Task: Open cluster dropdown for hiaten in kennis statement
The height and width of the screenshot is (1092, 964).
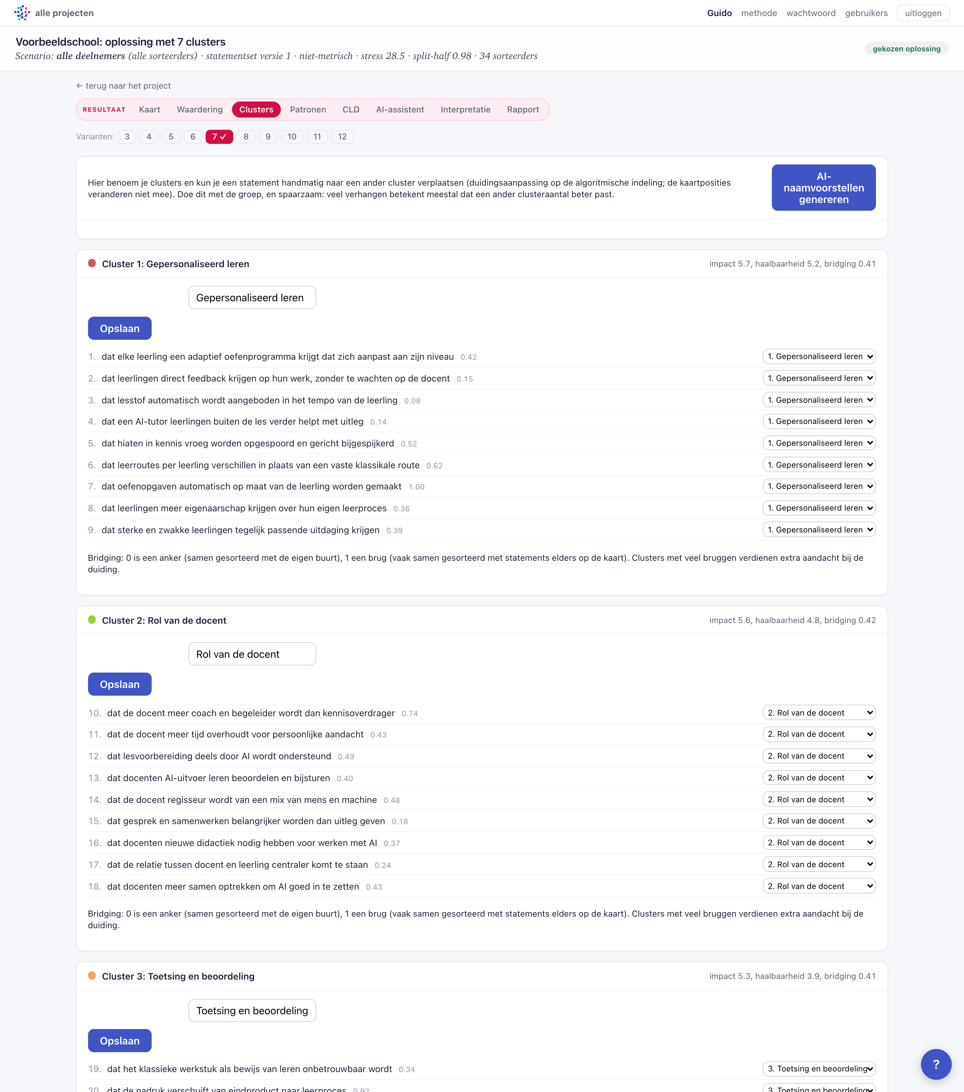Action: [x=819, y=444]
